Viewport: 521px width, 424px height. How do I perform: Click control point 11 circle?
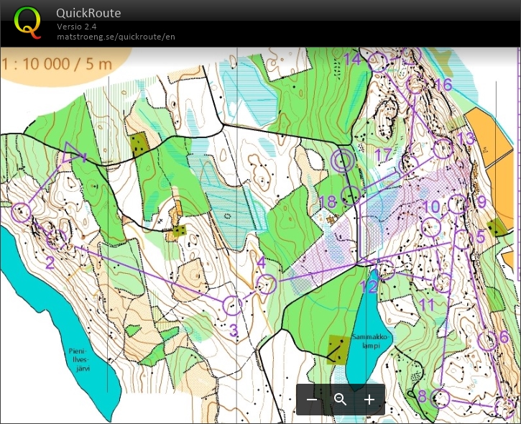[444, 282]
